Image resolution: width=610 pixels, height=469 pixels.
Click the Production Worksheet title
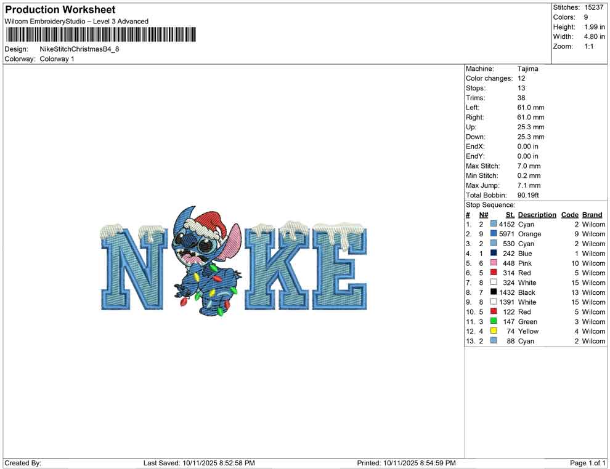click(x=60, y=10)
